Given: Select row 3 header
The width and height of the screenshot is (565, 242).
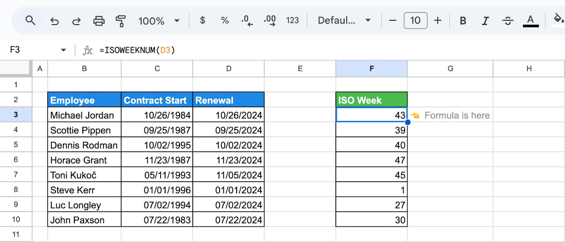Looking at the screenshot, I should (x=16, y=115).
